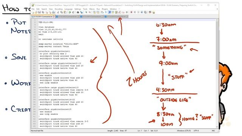This screenshot has width=242, height=136.
Task: Click Run Macro Multiple Times icon
Action: tap(142, 12)
